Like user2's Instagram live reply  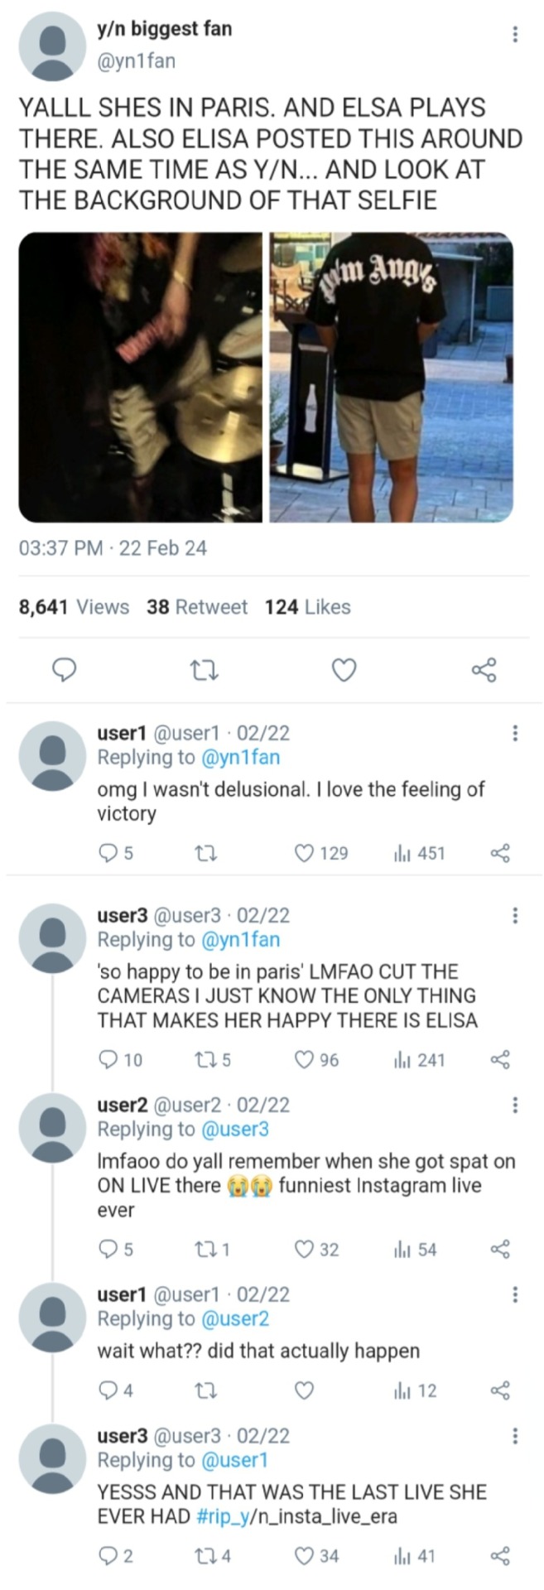(x=305, y=1250)
